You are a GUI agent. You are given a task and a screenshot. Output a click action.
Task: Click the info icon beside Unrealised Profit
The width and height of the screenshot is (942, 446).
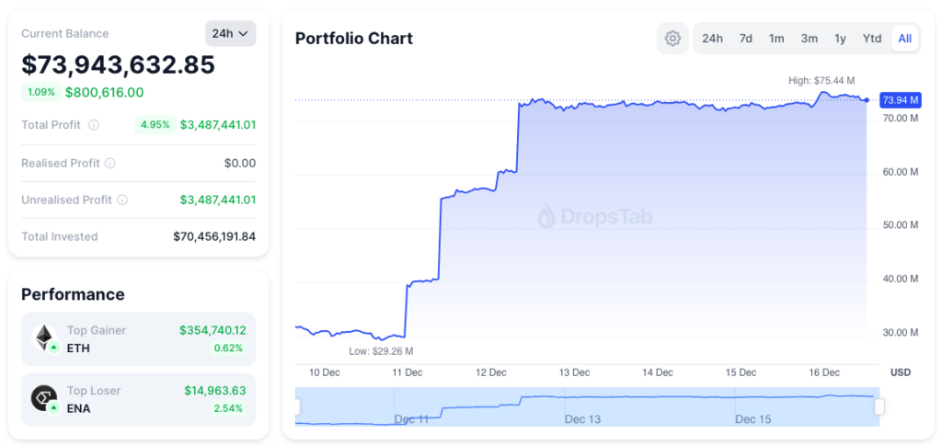[x=122, y=200]
